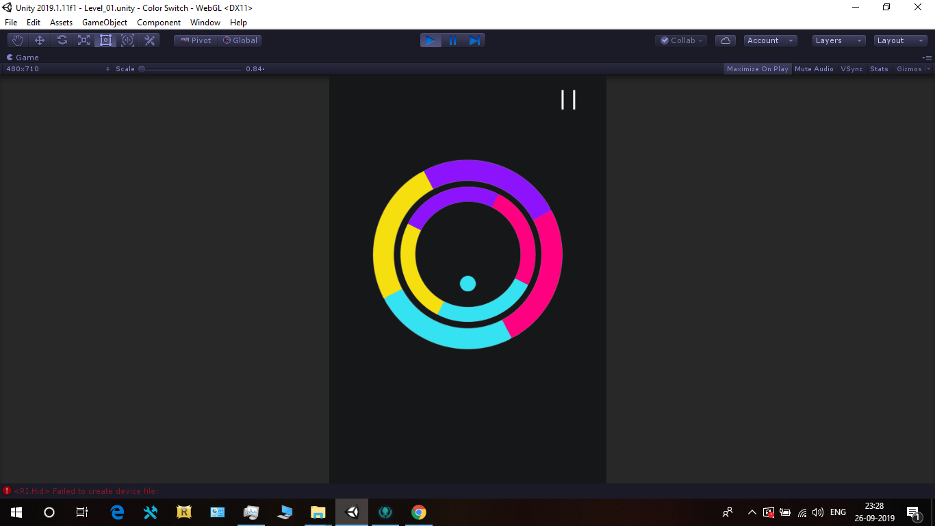Open the Layers dropdown
The image size is (935, 526).
click(x=839, y=40)
